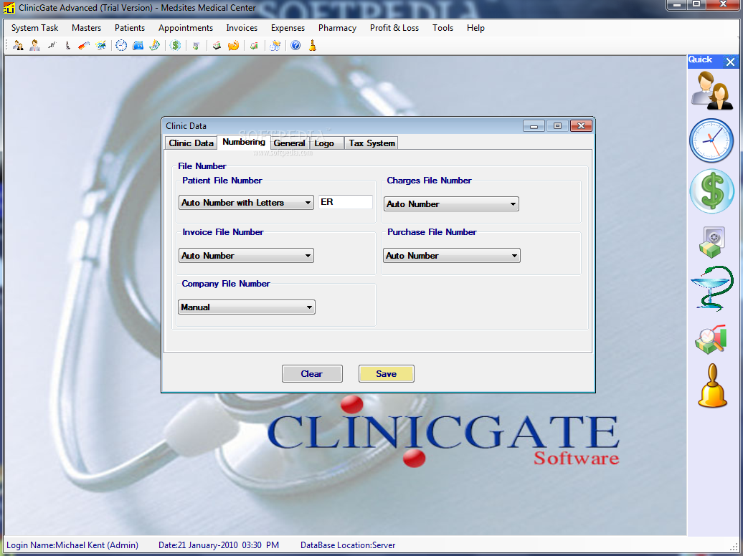Click DataBase Location:Server status text

point(348,545)
